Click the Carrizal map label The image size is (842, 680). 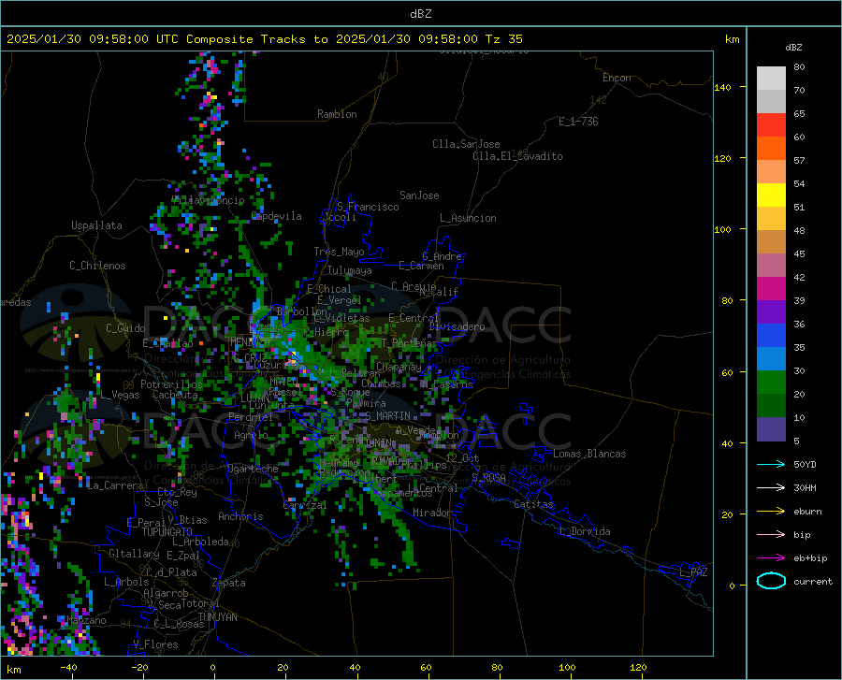coord(304,505)
